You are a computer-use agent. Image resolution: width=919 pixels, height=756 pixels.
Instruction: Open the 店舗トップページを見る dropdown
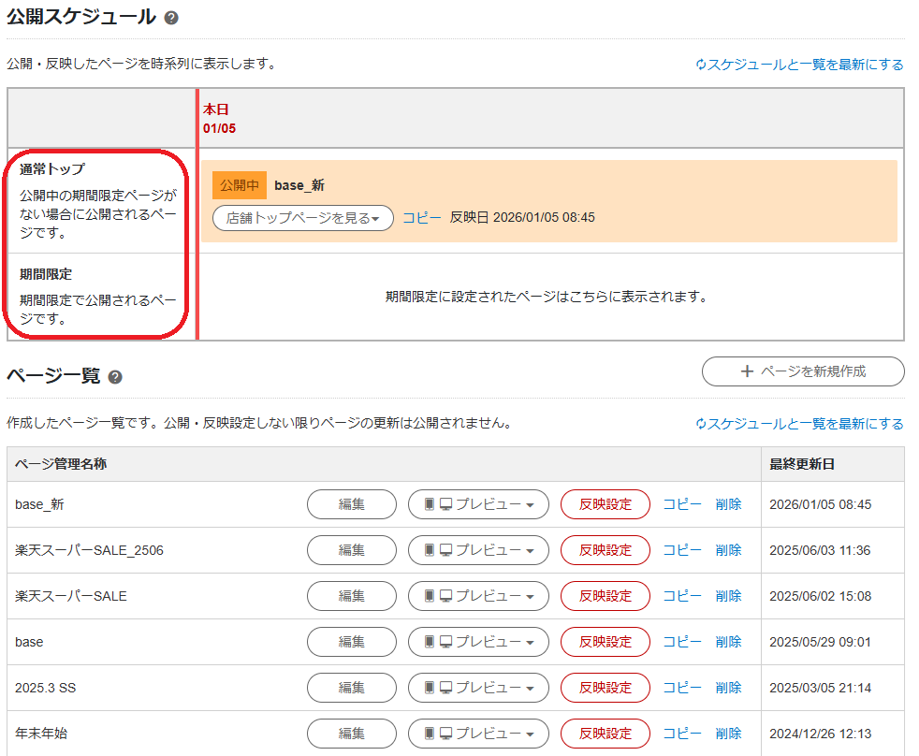[x=301, y=217]
